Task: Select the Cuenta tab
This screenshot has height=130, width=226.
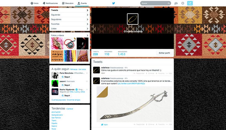Action: coord(82,3)
